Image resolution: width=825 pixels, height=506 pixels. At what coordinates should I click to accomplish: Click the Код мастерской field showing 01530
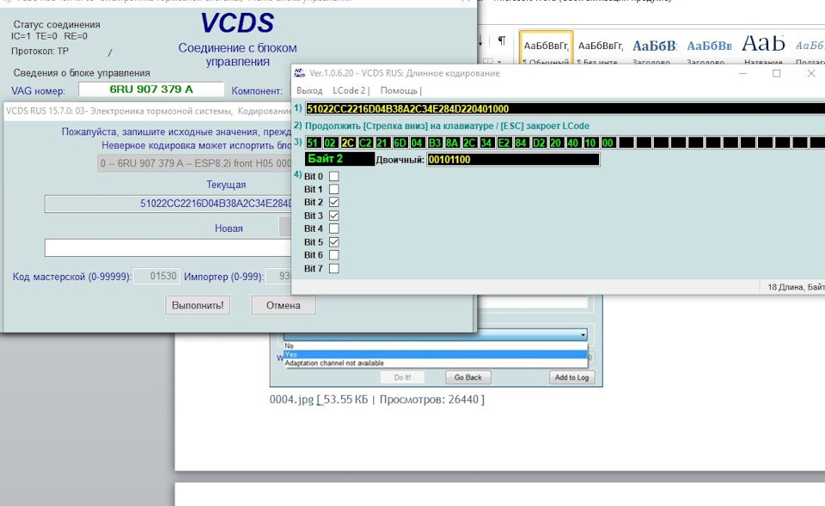click(156, 276)
